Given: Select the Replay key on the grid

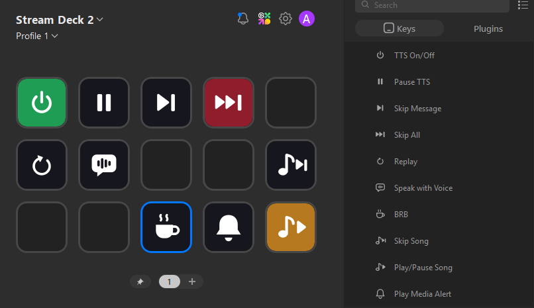Looking at the screenshot, I should [42, 165].
